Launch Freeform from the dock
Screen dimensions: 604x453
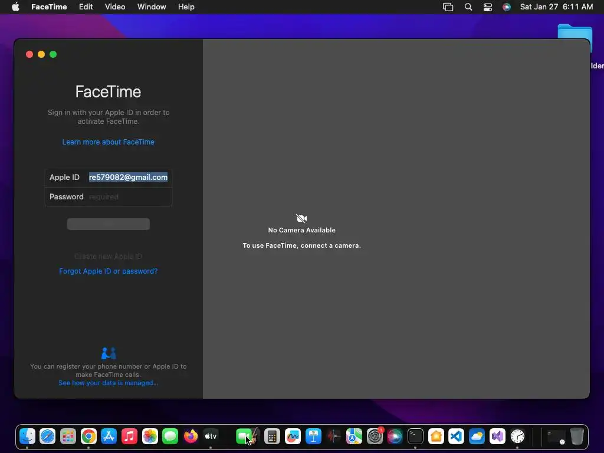tap(293, 436)
